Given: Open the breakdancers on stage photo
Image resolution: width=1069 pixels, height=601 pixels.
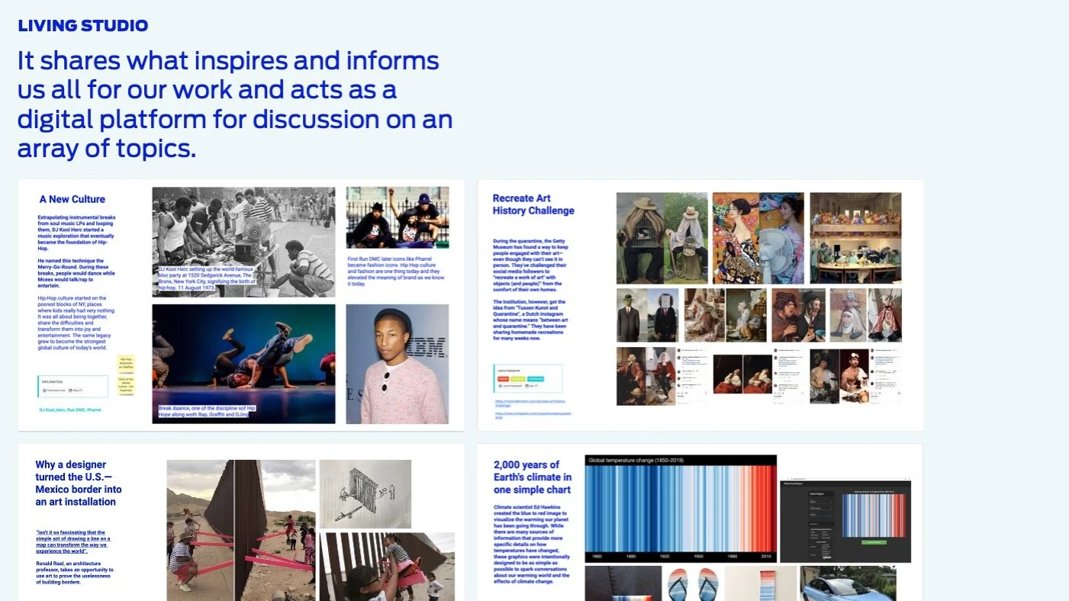Looking at the screenshot, I should tap(243, 364).
